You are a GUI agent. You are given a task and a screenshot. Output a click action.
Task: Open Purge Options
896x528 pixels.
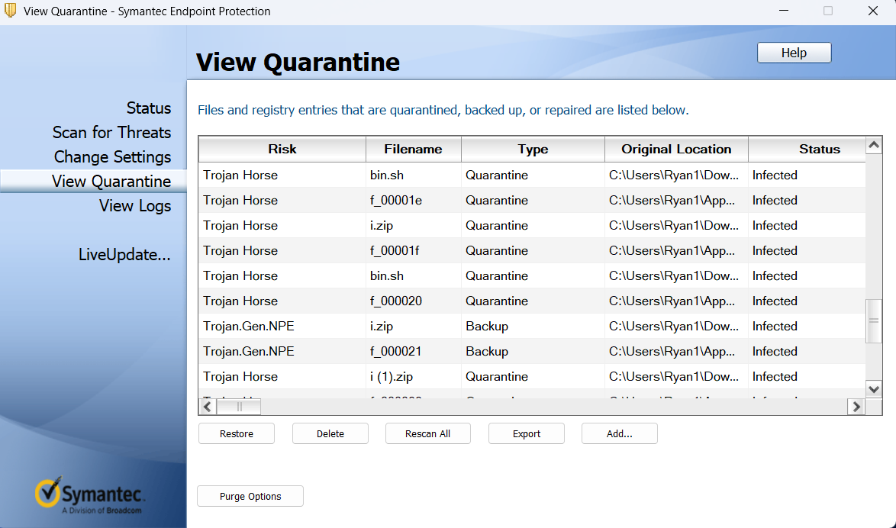pos(250,496)
